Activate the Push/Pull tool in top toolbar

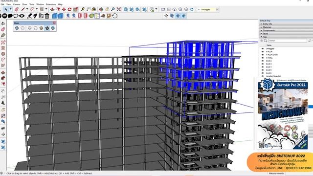tap(52, 9)
